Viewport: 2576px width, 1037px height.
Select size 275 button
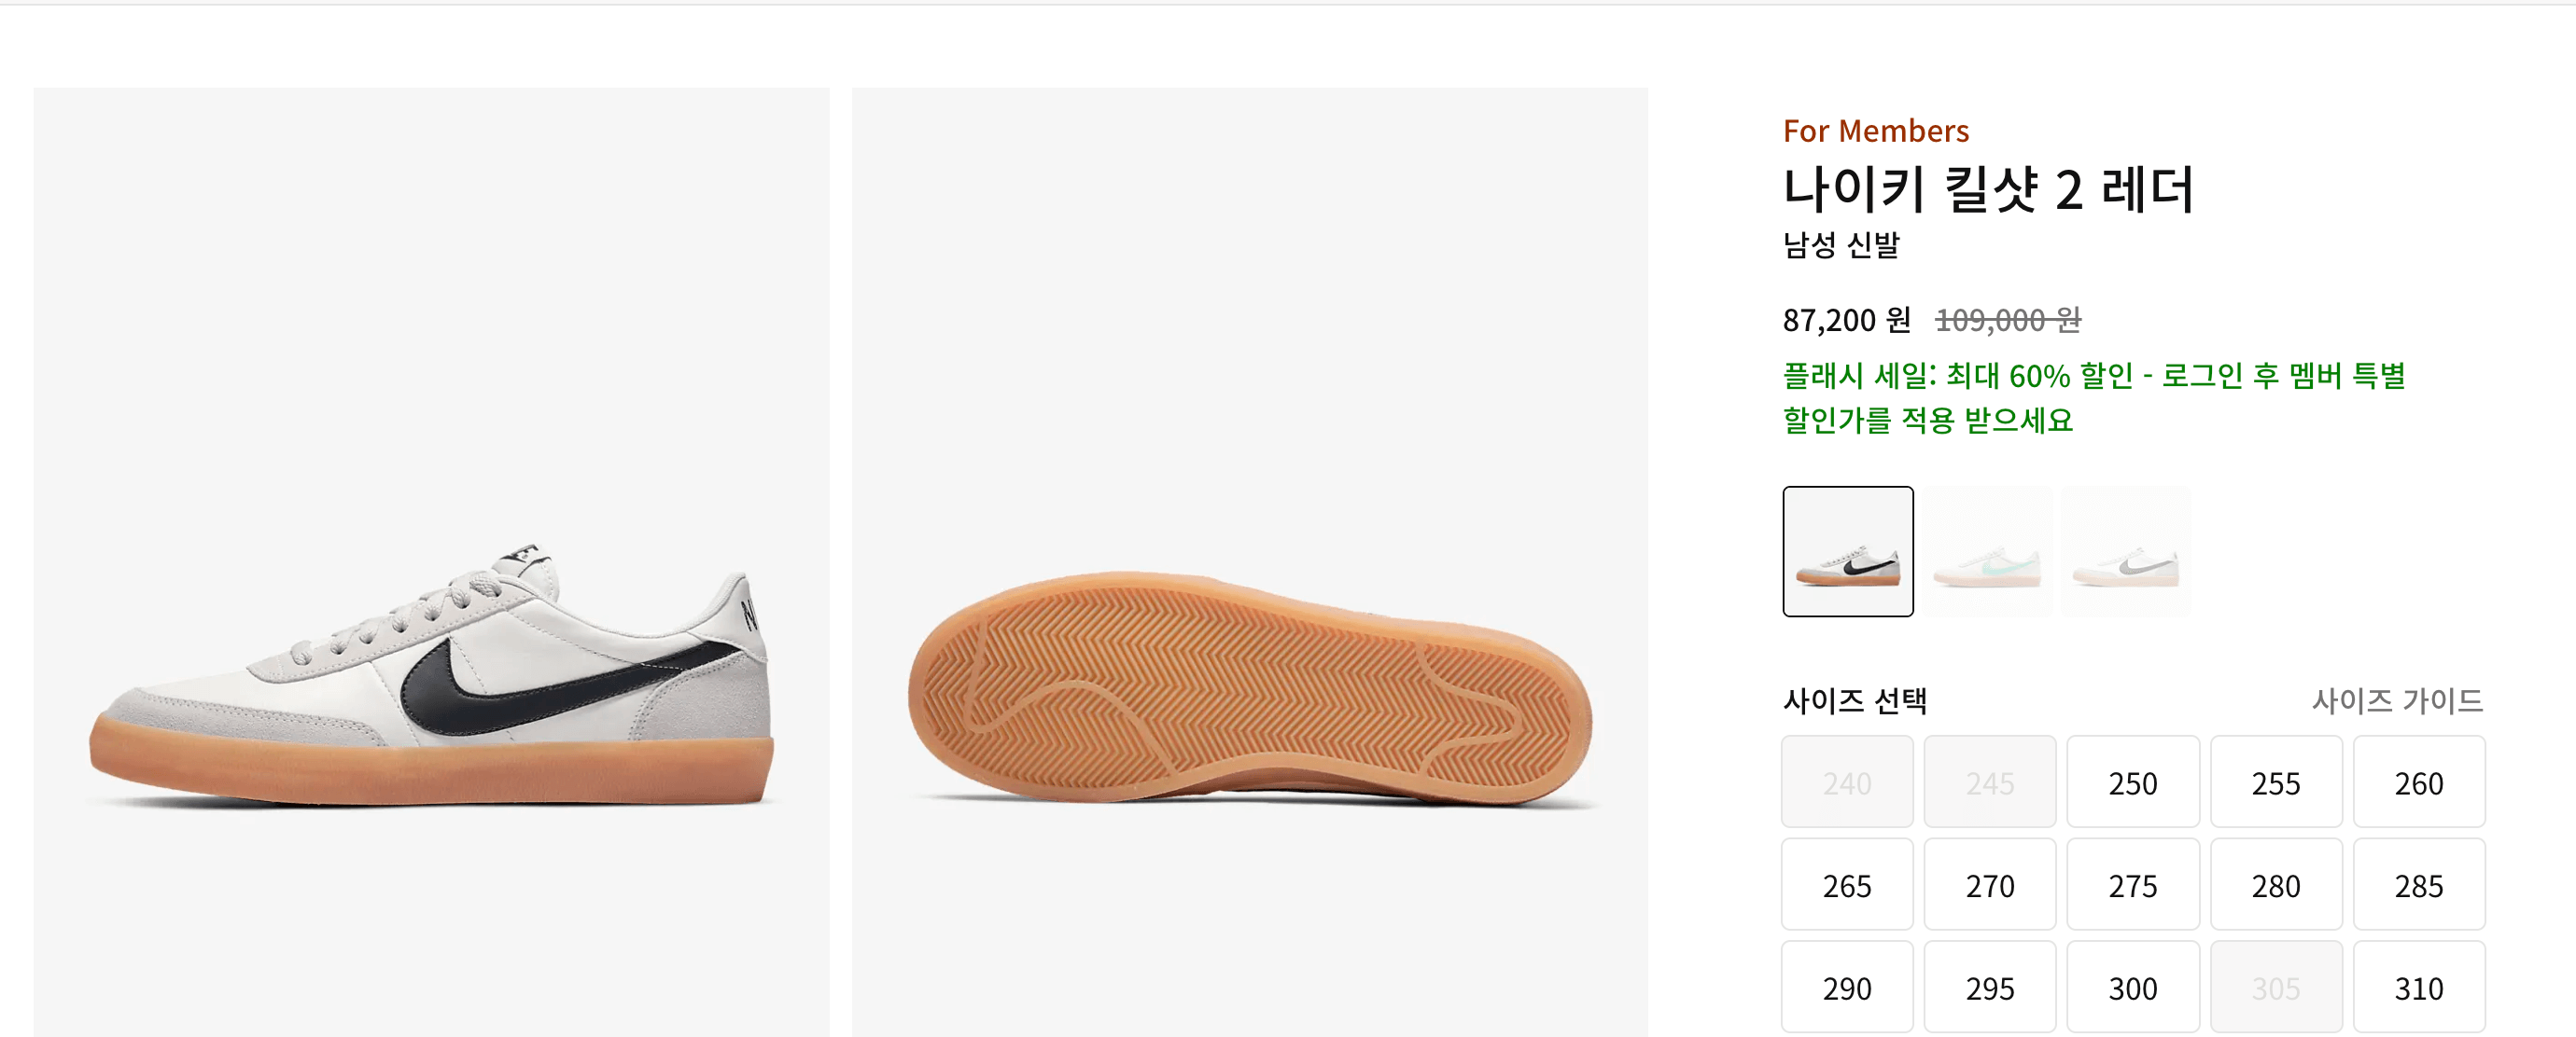click(2133, 885)
